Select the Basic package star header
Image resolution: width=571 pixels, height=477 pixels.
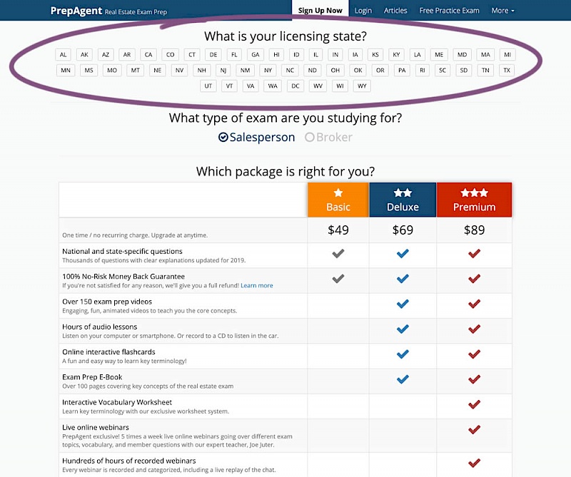pos(338,200)
